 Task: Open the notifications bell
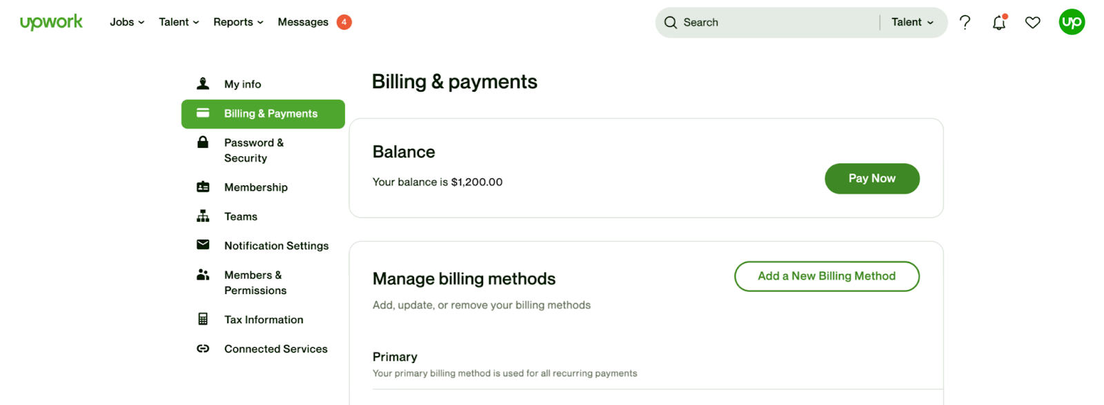click(x=998, y=23)
